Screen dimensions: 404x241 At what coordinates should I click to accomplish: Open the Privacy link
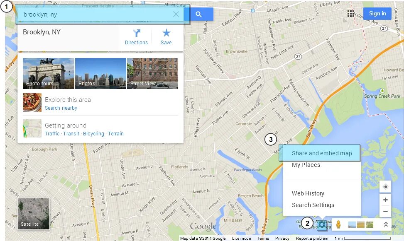pos(282,238)
